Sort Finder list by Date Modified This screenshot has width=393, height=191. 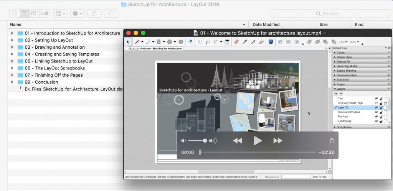tap(282, 25)
